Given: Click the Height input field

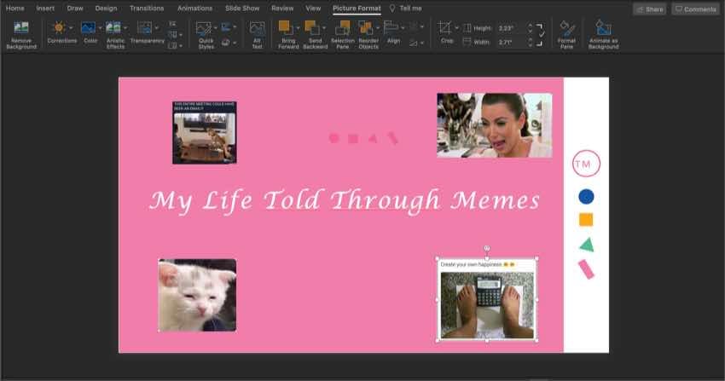Looking at the screenshot, I should (x=508, y=27).
